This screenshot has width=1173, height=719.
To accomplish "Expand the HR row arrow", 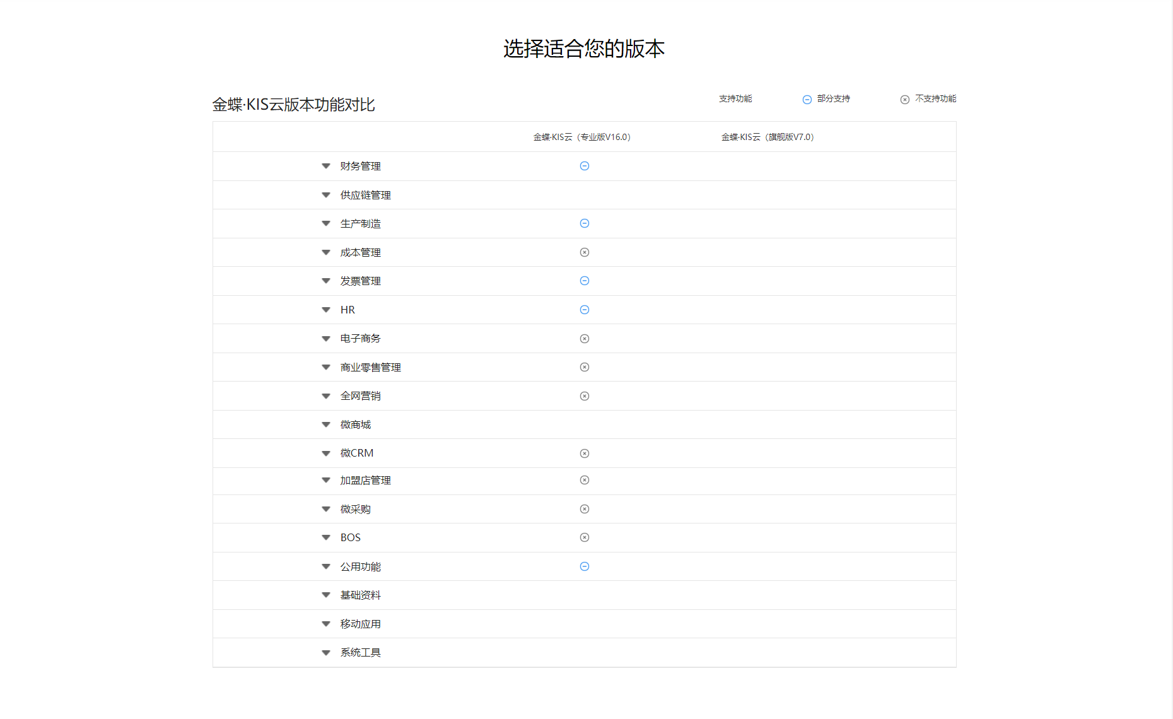I will click(x=326, y=310).
